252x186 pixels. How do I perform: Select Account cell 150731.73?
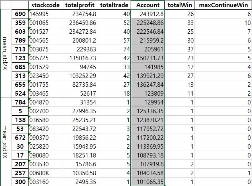pyautogui.click(x=148, y=58)
